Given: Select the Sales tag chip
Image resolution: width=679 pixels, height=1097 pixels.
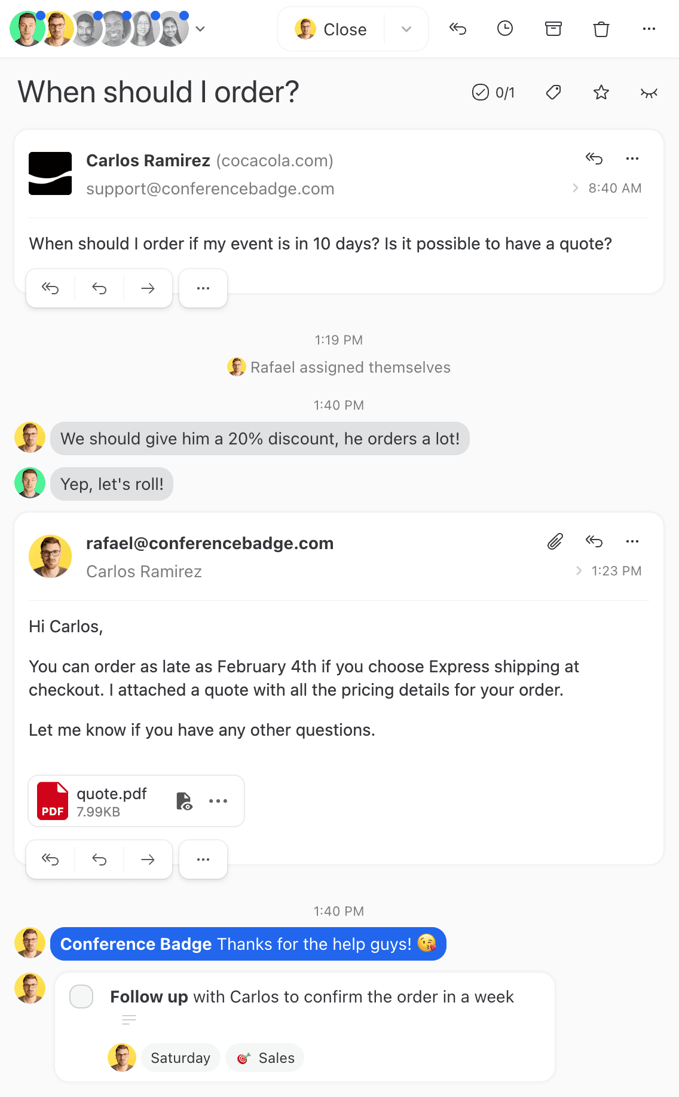Looking at the screenshot, I should [265, 1058].
